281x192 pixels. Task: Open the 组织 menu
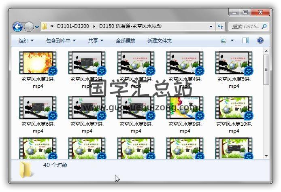[26, 40]
